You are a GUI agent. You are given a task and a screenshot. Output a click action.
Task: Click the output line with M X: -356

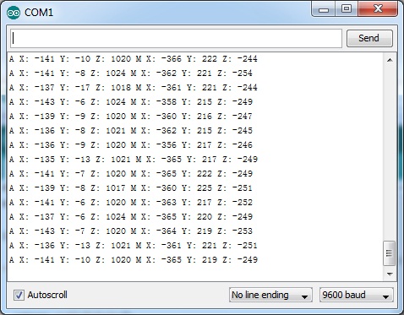click(131, 145)
